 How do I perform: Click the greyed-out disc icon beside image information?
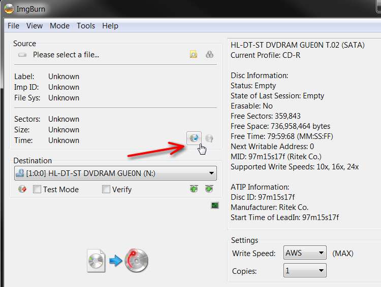point(209,138)
